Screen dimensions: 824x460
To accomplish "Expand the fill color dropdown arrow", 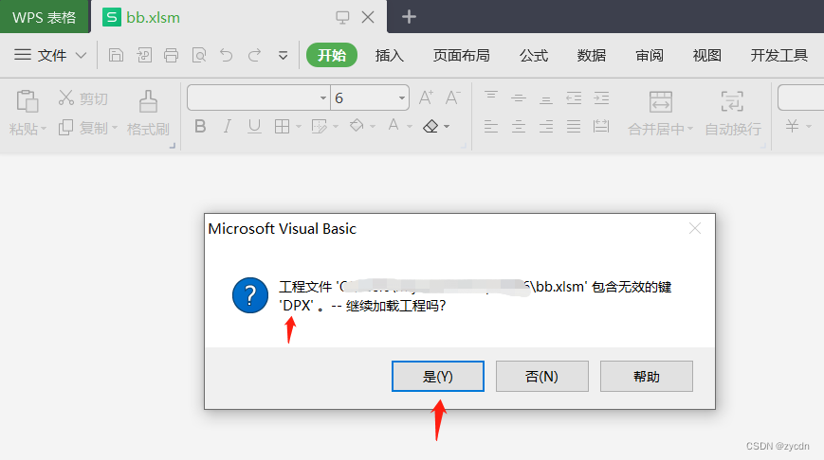I will coord(373,127).
